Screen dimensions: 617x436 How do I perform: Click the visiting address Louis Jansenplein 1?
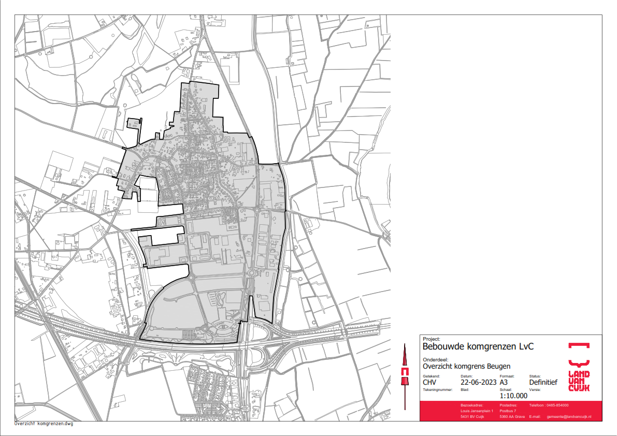tap(477, 411)
